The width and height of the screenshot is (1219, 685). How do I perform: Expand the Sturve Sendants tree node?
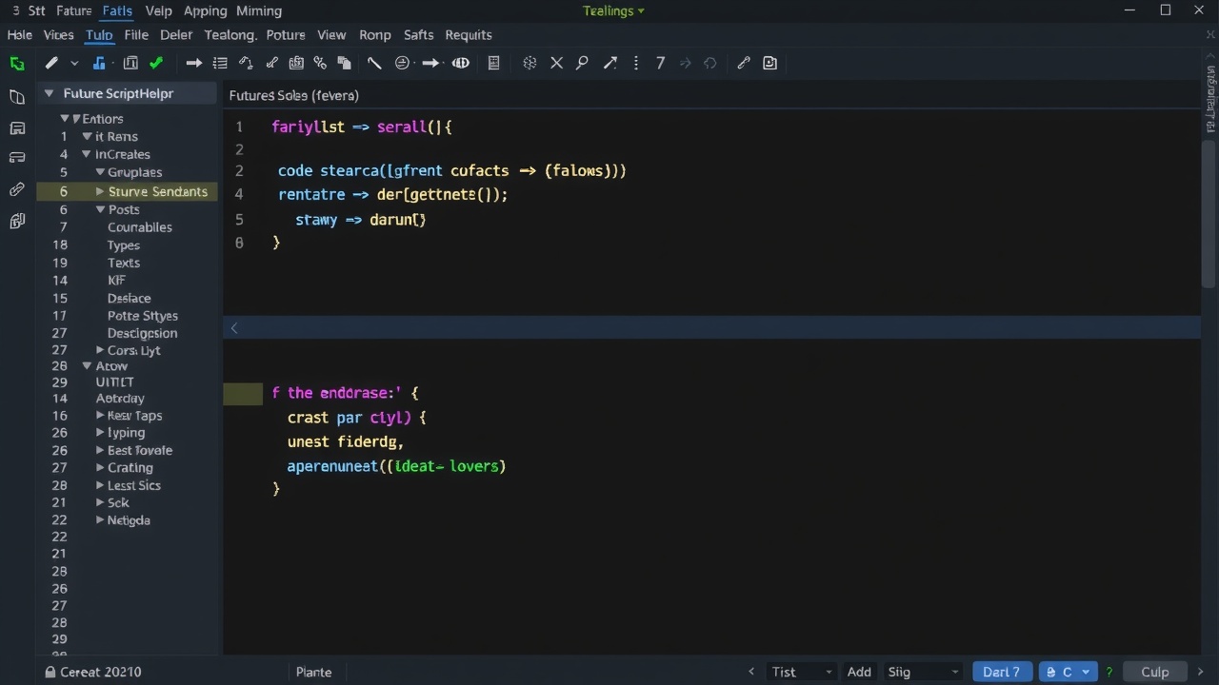[100, 191]
